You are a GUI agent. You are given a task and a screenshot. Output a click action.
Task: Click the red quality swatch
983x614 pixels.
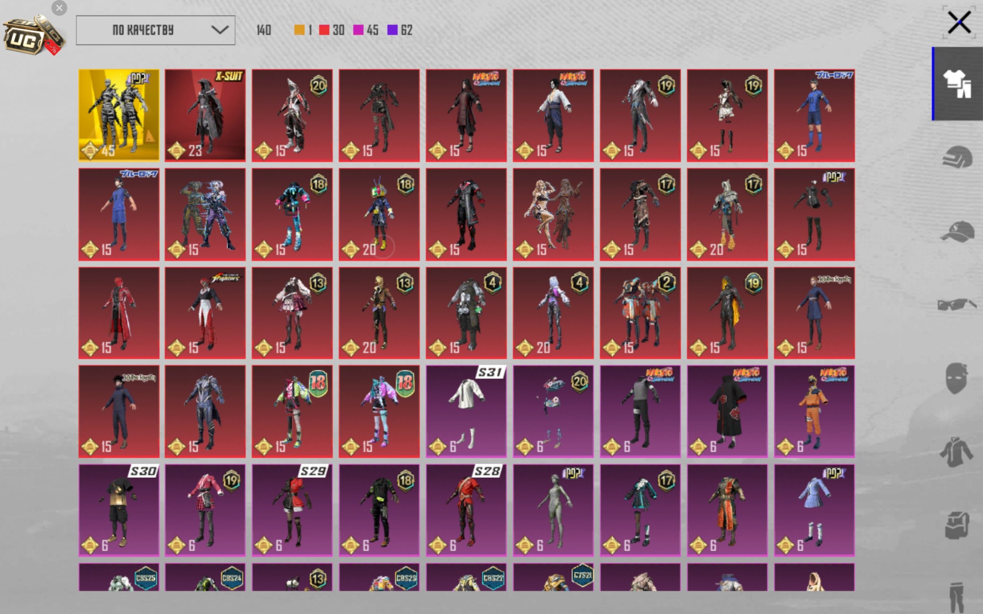324,30
